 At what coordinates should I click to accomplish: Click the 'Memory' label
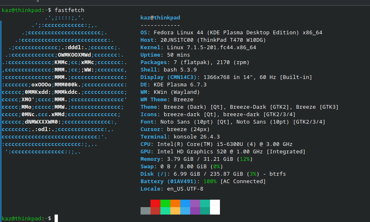pyautogui.click(x=150, y=159)
